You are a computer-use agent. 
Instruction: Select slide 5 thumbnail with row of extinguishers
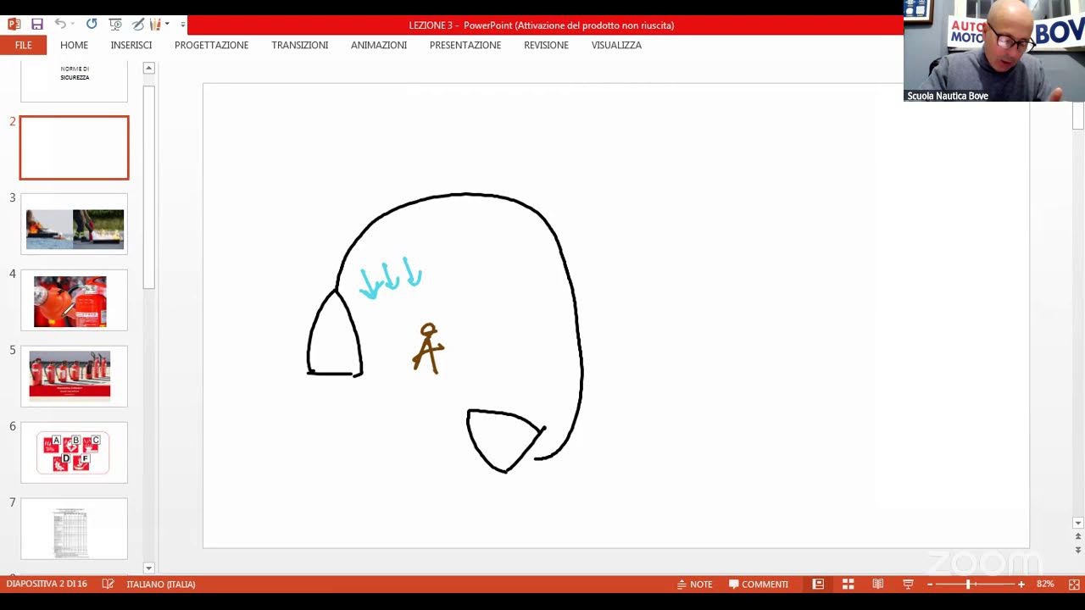(75, 376)
